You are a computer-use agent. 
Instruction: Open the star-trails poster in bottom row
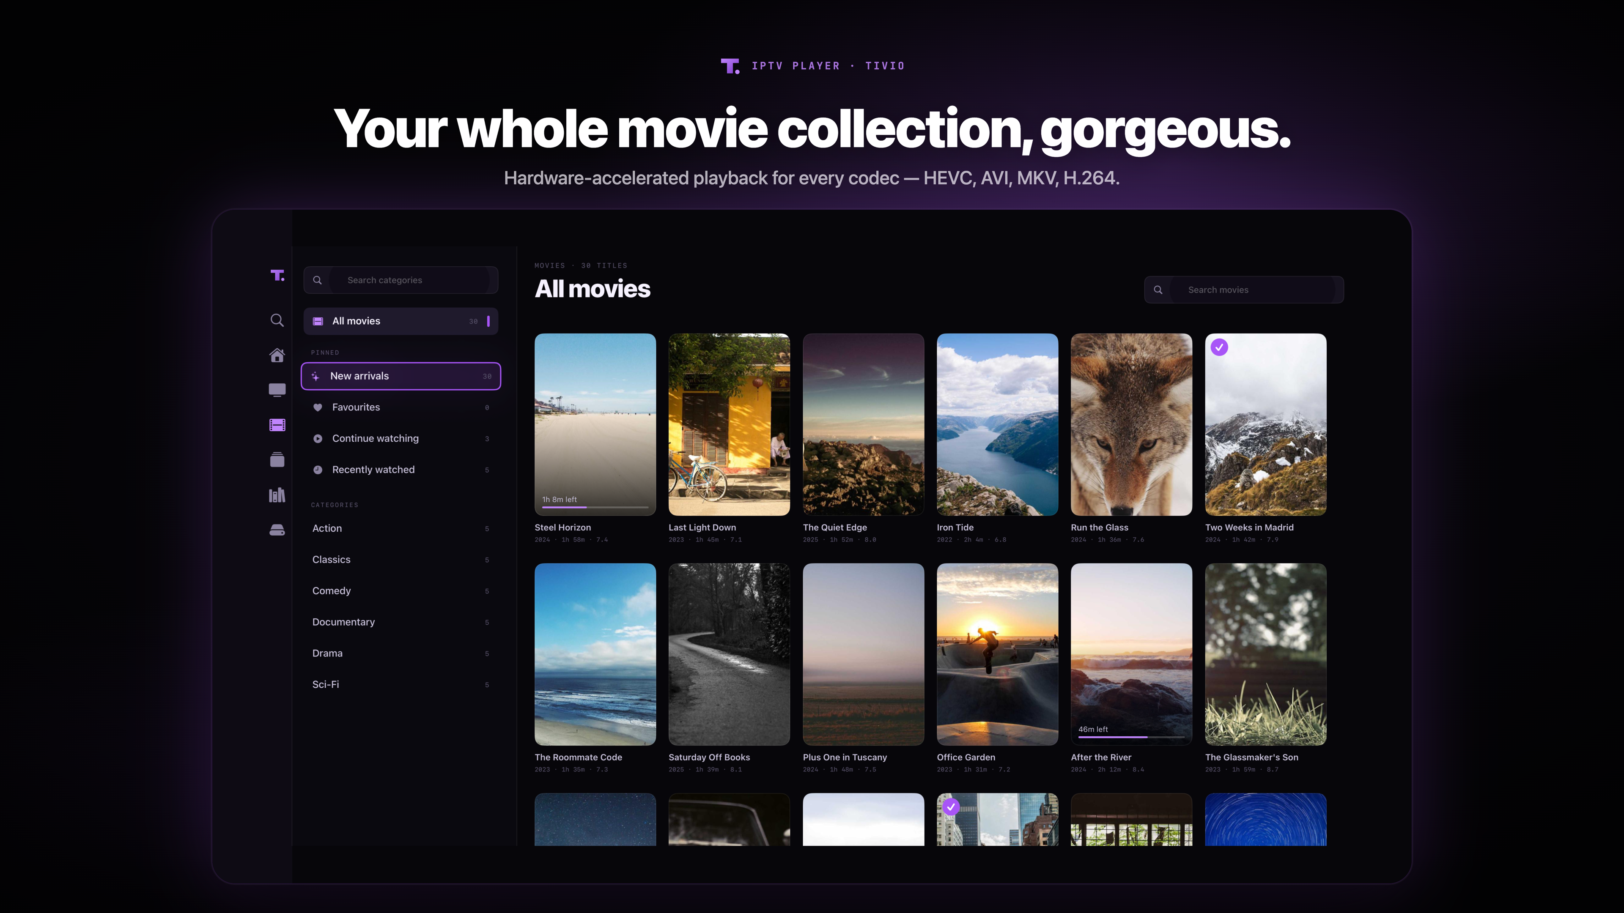coord(1265,819)
